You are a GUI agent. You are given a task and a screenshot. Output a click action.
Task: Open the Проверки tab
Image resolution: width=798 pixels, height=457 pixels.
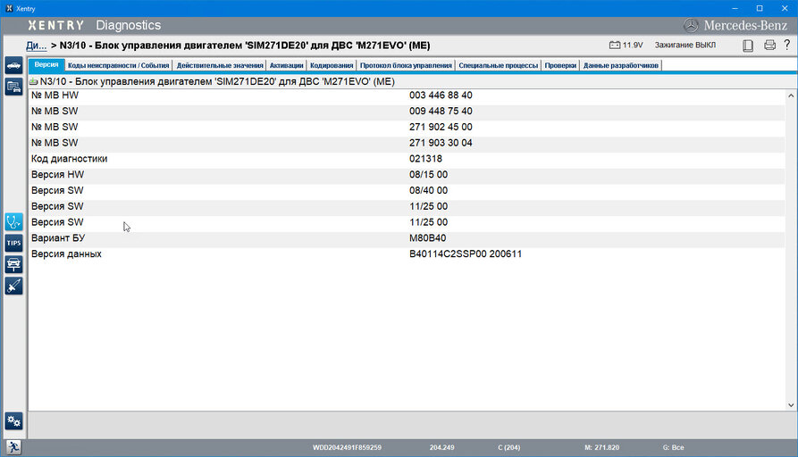point(560,65)
